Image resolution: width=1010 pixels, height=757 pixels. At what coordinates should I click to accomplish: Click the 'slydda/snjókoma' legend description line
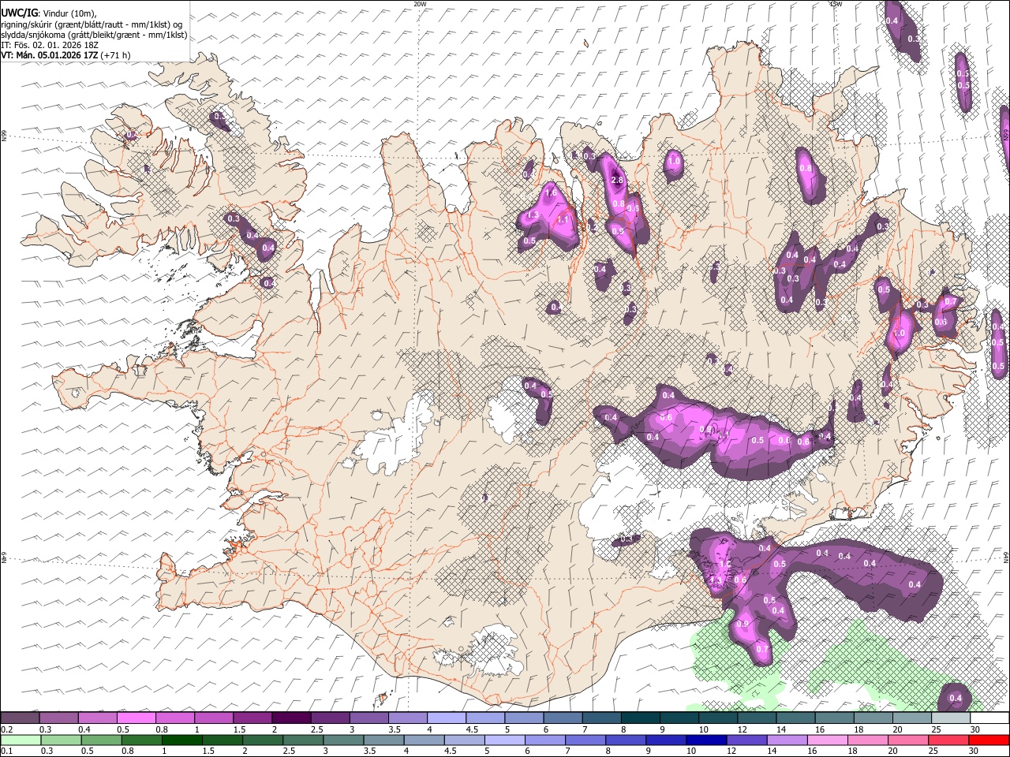(x=94, y=35)
